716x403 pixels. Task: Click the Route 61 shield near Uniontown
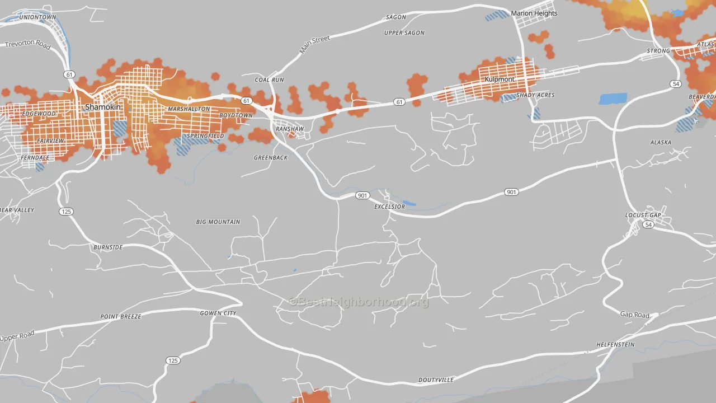69,74
